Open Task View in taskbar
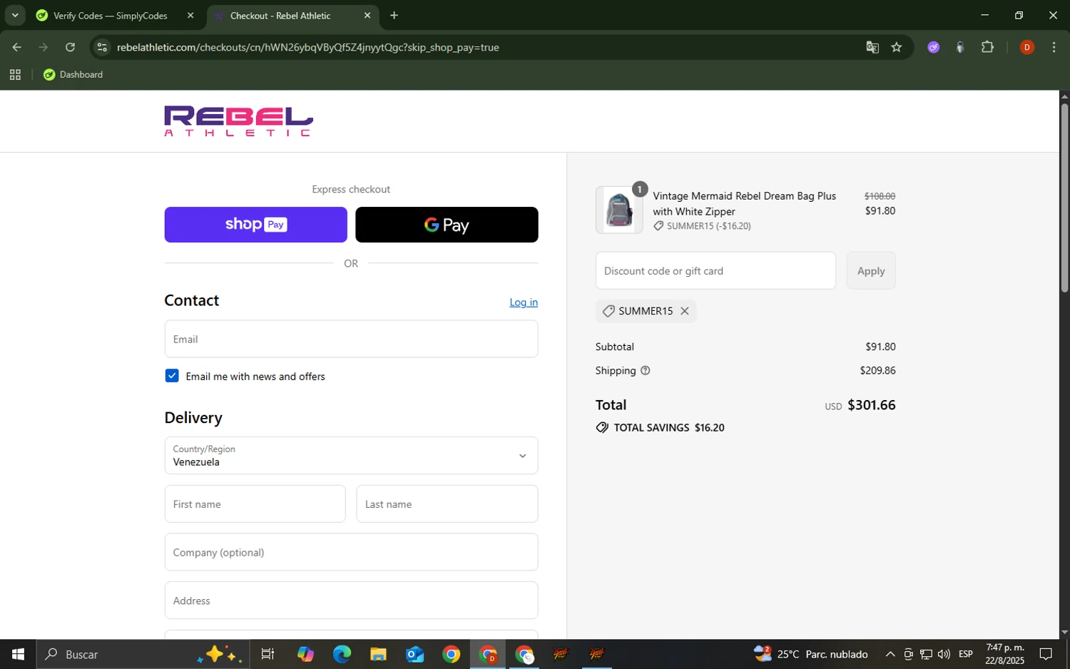 tap(267, 654)
